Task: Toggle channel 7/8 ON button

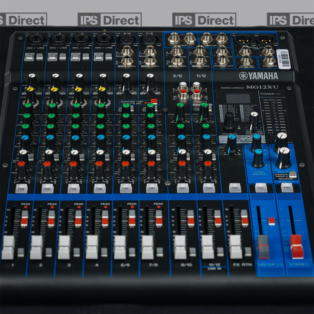Action: (152, 188)
